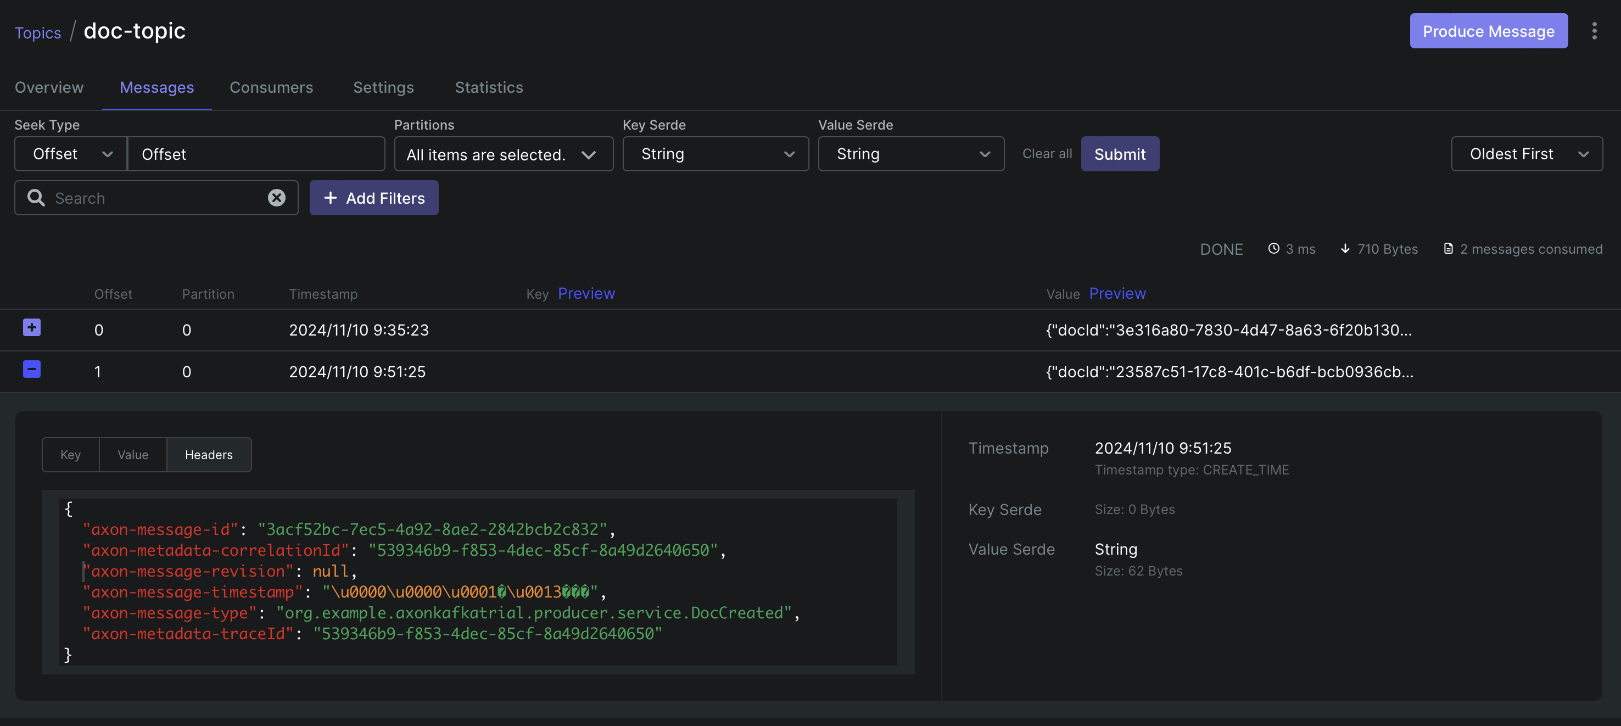Show the message Value tab
1621x726 pixels.
coord(133,455)
